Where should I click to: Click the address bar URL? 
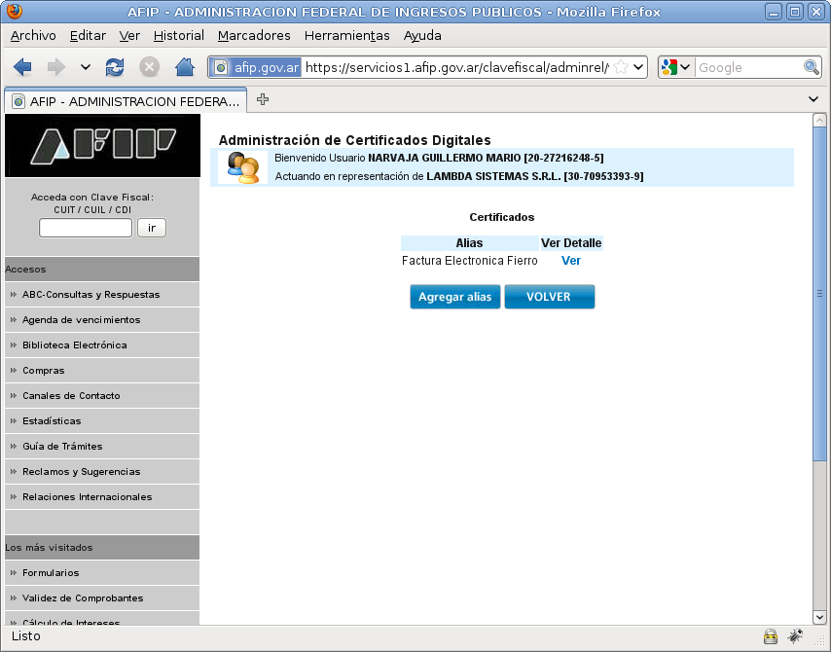point(456,67)
